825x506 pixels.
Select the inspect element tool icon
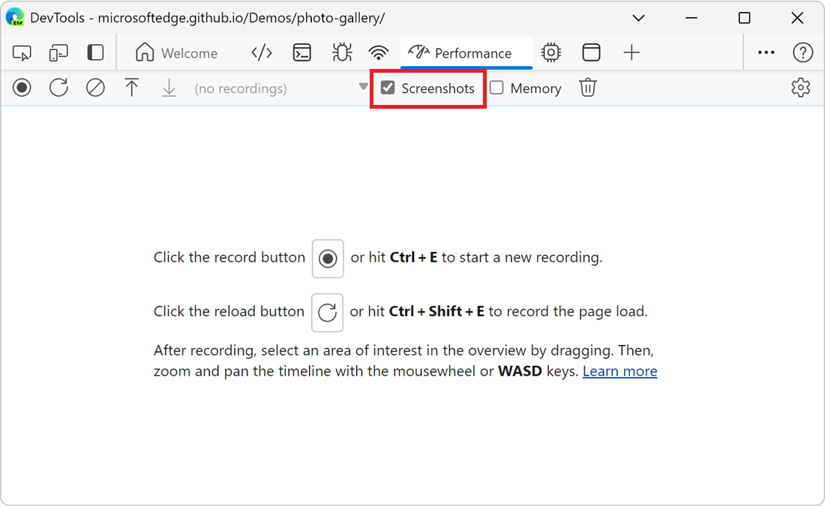(x=22, y=52)
